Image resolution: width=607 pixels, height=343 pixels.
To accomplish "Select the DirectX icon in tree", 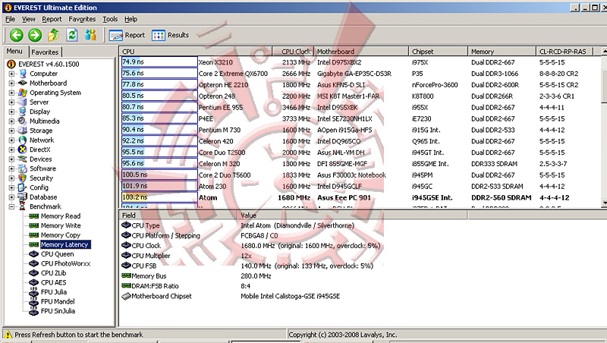I will click(23, 149).
